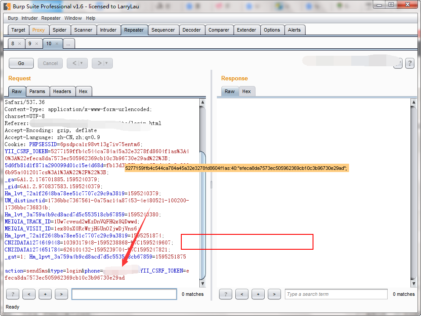Image resolution: width=421 pixels, height=316 pixels.
Task: Switch to the Target tab
Action: 18,30
